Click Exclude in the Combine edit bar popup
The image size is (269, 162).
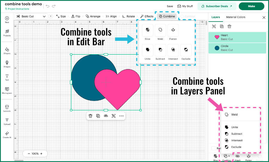186,50
